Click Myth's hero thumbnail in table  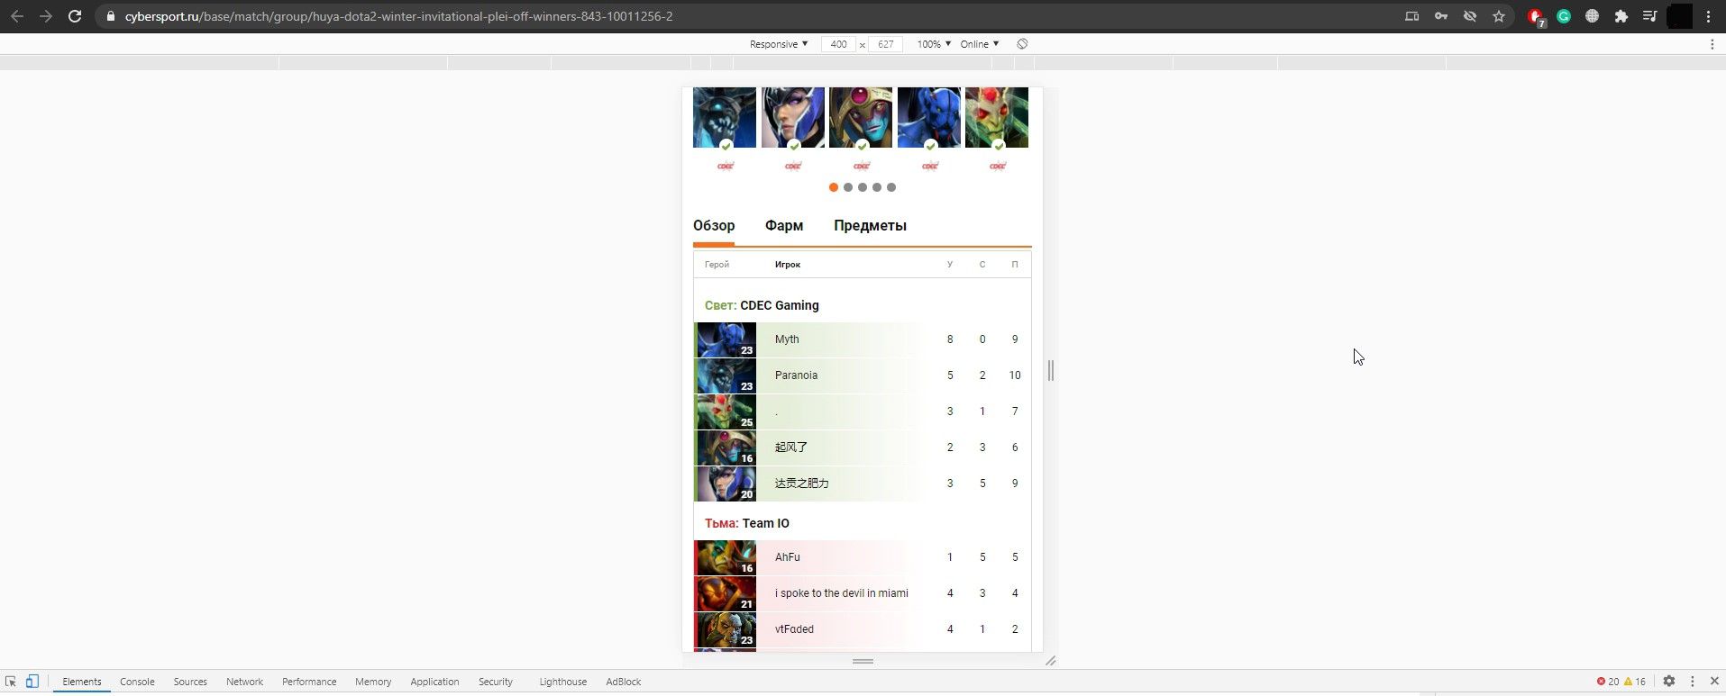point(726,339)
